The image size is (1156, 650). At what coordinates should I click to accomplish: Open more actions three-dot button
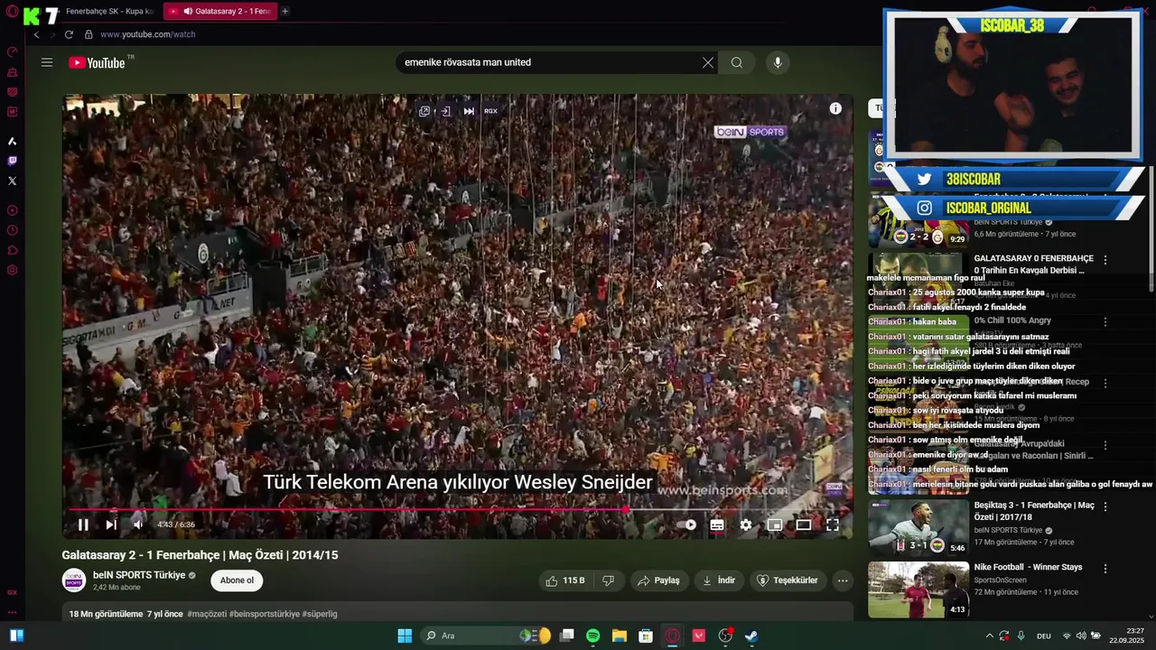pos(843,580)
